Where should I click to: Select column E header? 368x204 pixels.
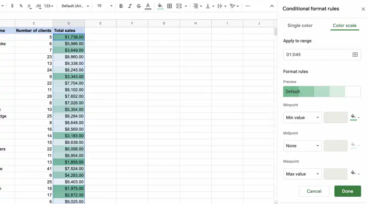100,23
